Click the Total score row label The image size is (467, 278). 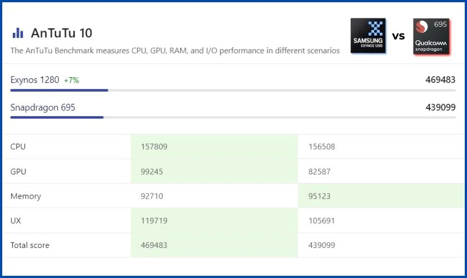[30, 245]
